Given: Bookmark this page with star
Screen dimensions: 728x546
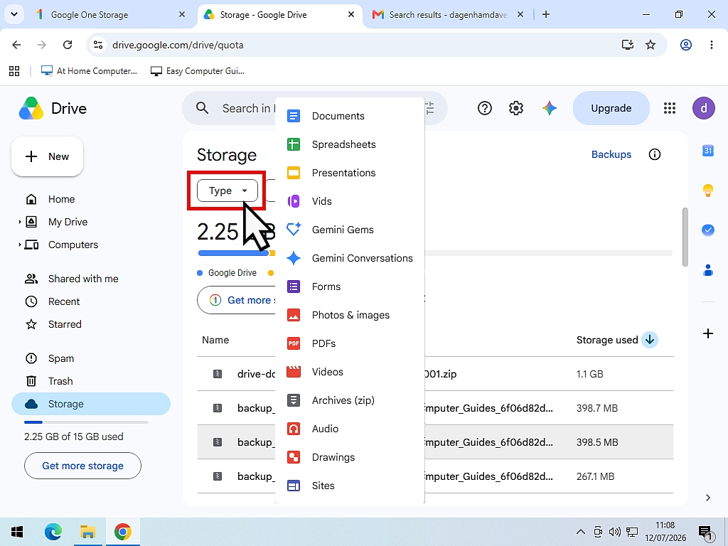Looking at the screenshot, I should point(651,45).
